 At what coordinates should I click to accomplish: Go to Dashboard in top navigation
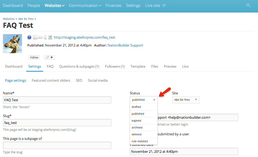[13, 6]
